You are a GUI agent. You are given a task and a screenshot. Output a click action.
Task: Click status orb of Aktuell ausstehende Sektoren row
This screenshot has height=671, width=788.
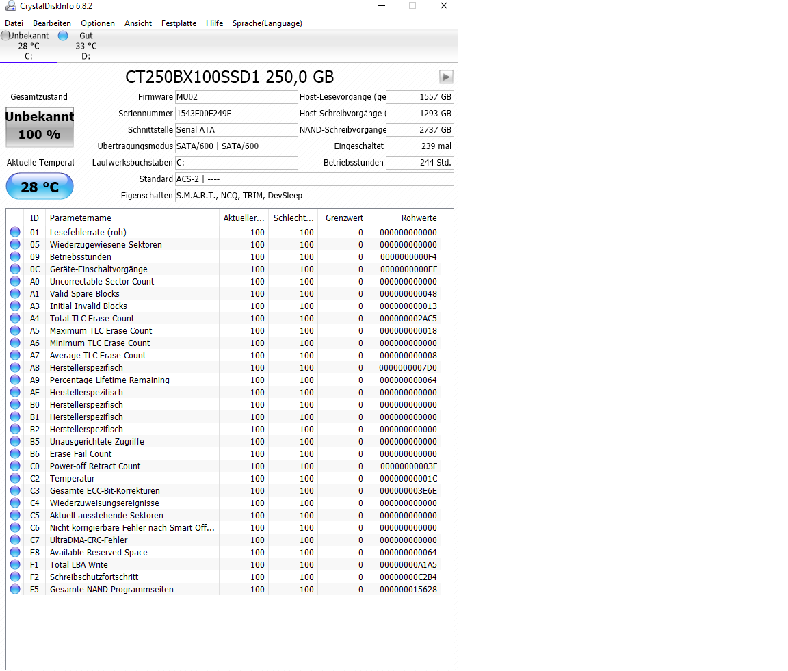[15, 515]
